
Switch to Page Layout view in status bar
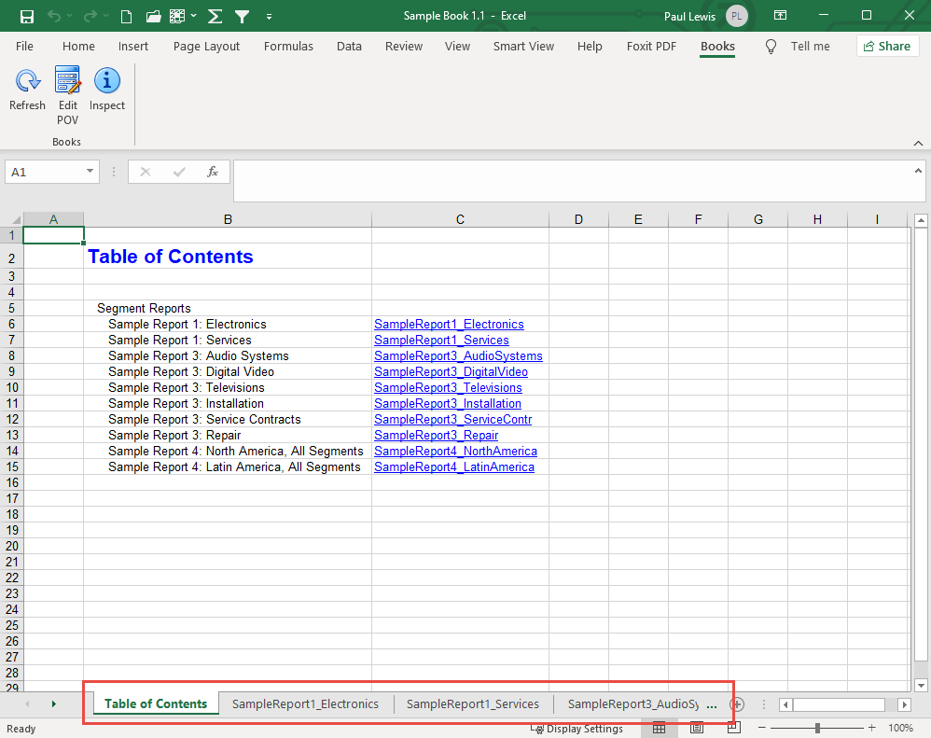click(x=696, y=729)
